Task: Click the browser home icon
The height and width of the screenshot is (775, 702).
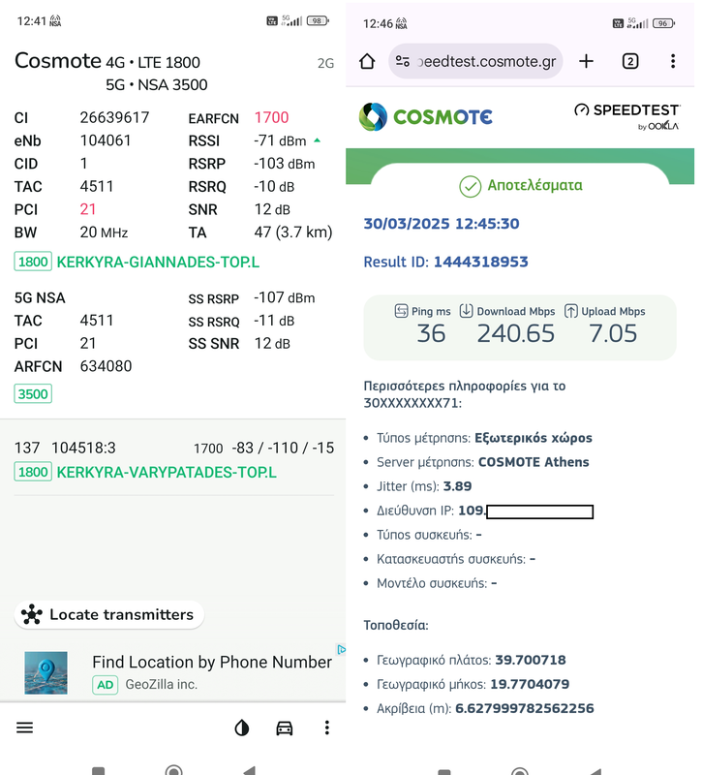Action: 367,61
